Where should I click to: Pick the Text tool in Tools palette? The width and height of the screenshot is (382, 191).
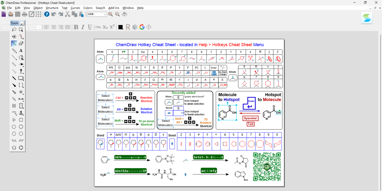(x=21, y=51)
